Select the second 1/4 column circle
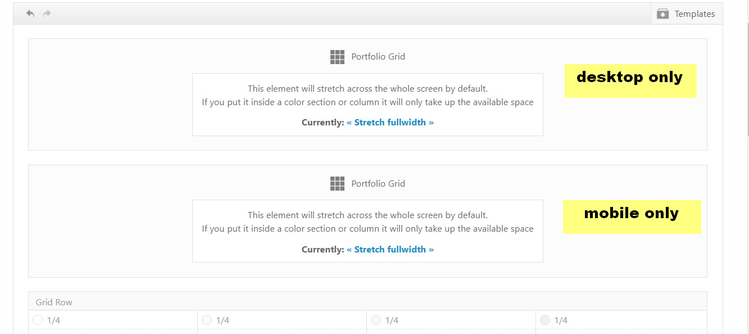Viewport: 749px width, 334px height. [207, 320]
